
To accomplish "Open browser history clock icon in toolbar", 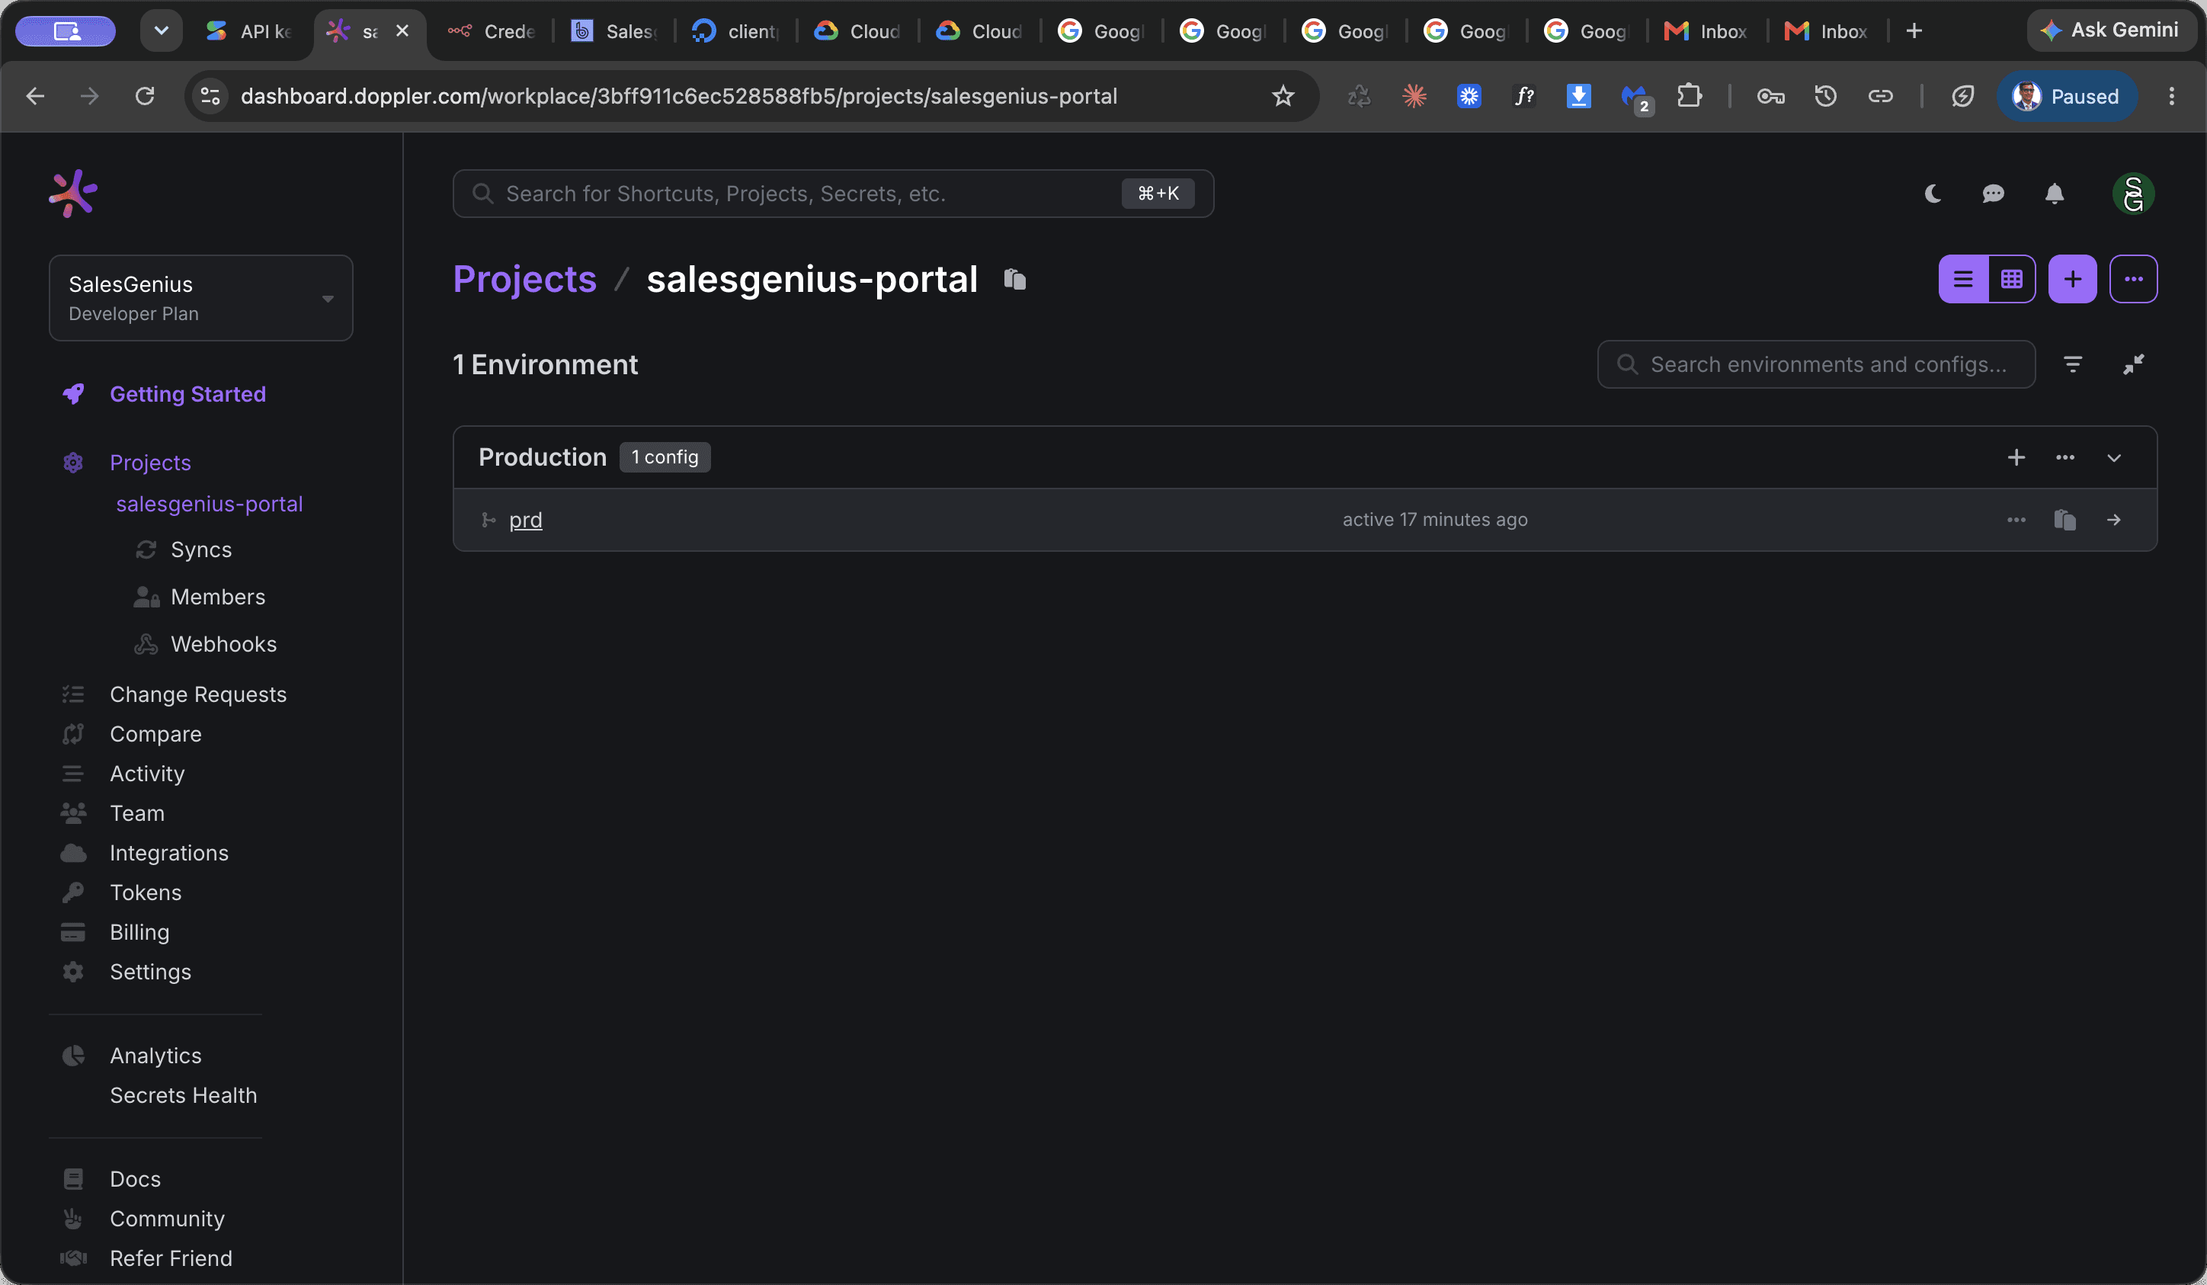I will click(x=1825, y=96).
